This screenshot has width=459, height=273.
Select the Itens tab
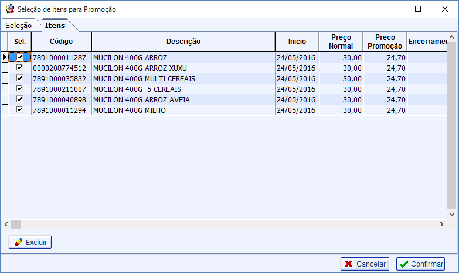[55, 25]
